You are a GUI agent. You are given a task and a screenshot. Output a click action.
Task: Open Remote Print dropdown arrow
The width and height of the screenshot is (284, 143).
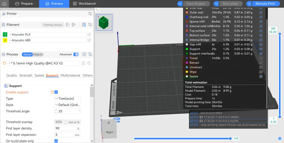pos(249,4)
